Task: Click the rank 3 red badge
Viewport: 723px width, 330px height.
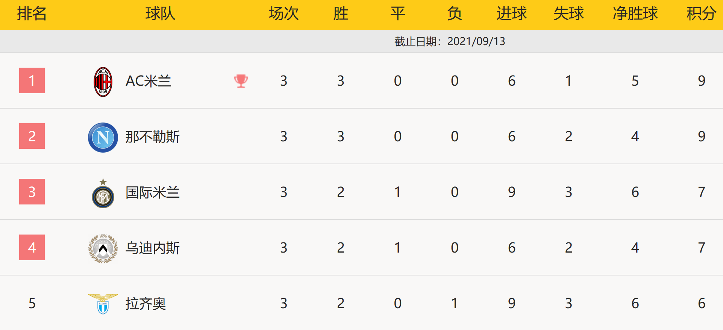Action: (32, 192)
